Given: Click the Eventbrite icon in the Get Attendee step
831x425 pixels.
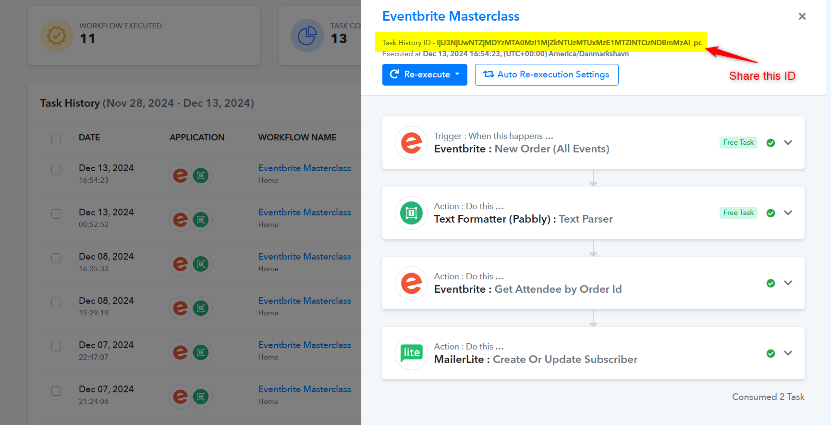Looking at the screenshot, I should [412, 283].
